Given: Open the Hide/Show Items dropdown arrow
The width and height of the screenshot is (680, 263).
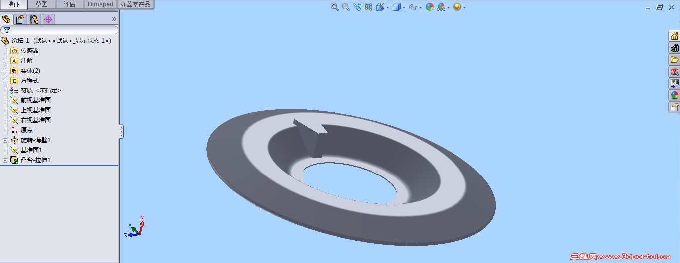Looking at the screenshot, I should 420,7.
